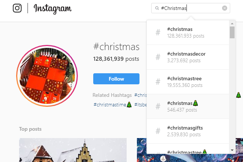The height and width of the screenshot is (162, 243).
Task: Click hash icon beside #christmasgifts suggestion
Action: point(158,131)
